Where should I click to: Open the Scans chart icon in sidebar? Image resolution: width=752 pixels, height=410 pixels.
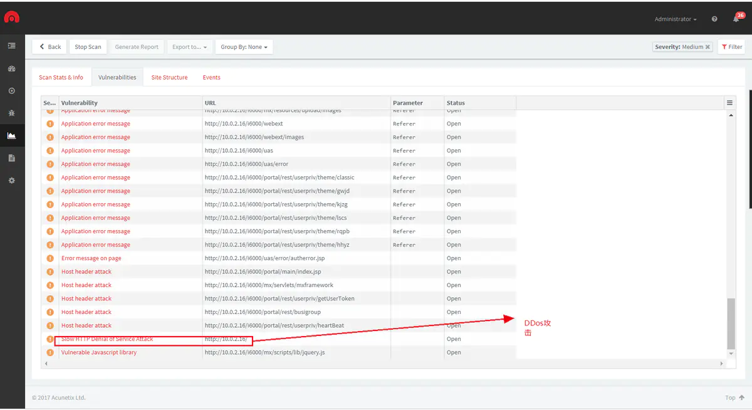click(11, 135)
